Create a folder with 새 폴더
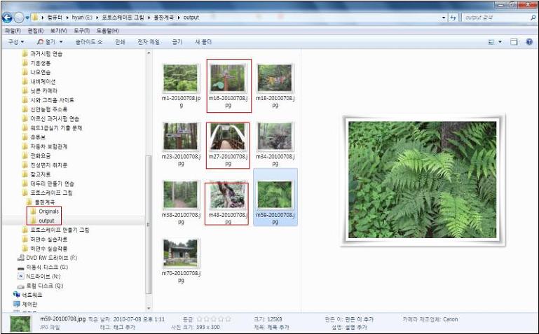This screenshot has width=539, height=334. 203,42
